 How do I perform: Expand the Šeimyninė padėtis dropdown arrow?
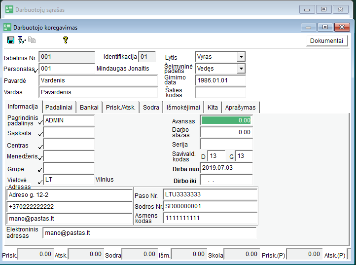241,69
